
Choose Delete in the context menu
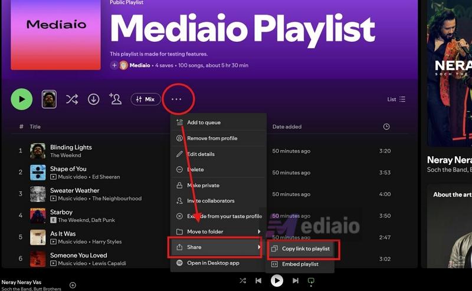[218, 170]
